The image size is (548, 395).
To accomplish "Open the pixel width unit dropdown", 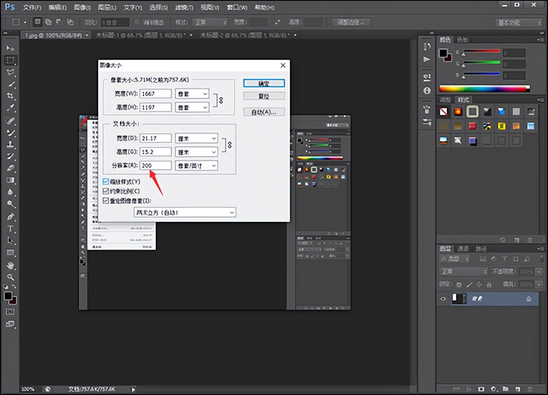I will tap(192, 94).
